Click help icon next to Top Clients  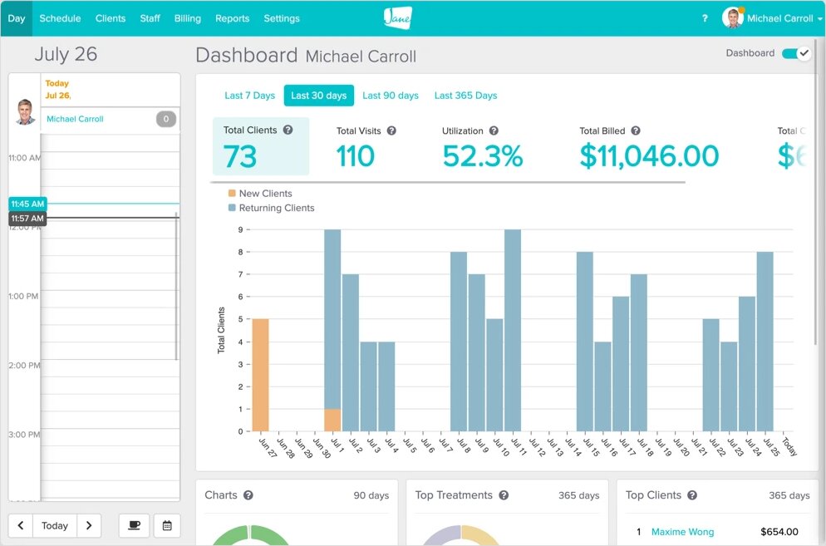692,495
